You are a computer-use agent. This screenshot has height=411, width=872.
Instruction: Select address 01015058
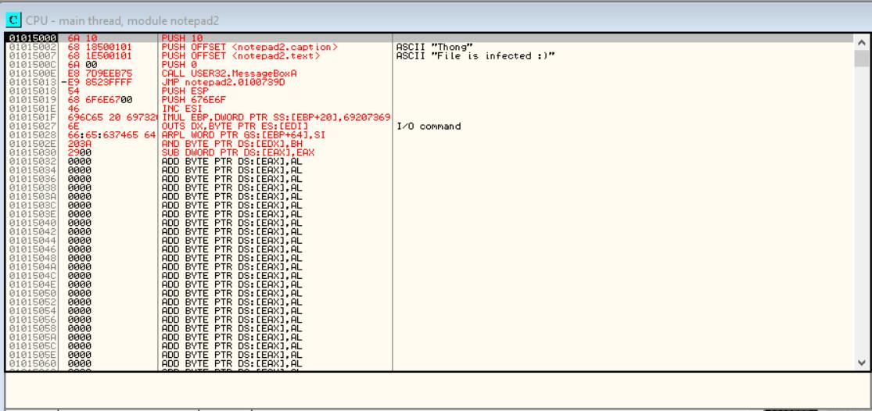32,329
